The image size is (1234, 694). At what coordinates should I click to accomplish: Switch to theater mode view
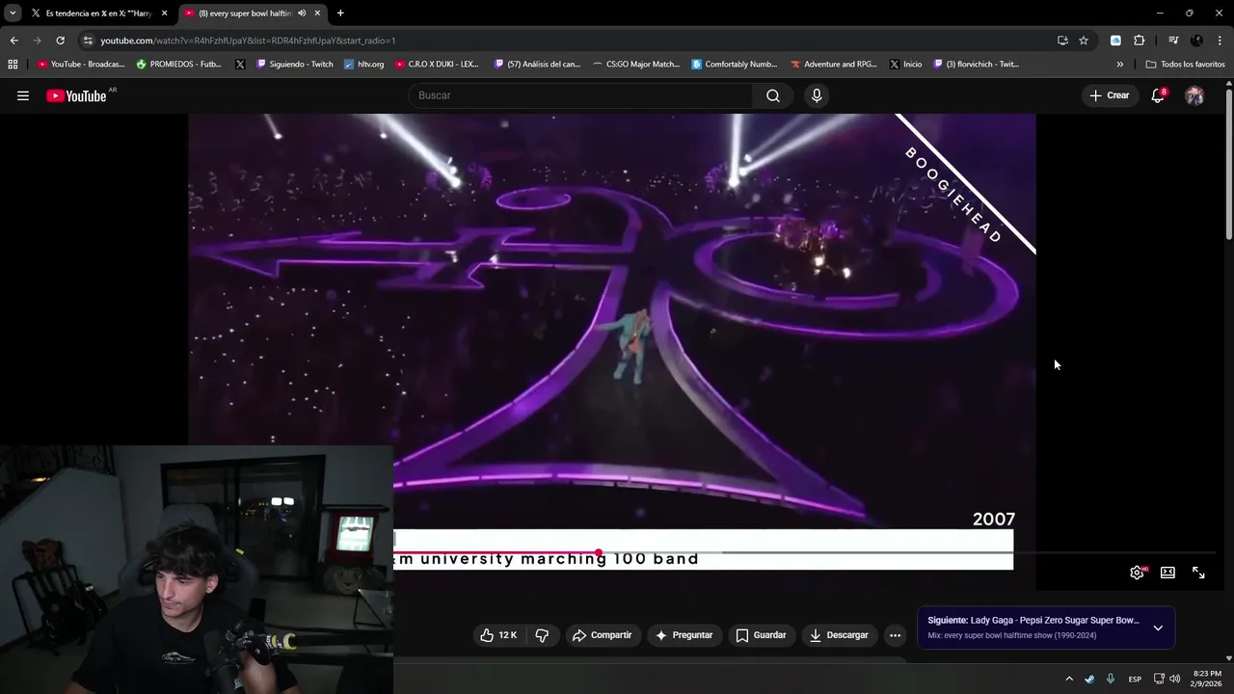1167,573
